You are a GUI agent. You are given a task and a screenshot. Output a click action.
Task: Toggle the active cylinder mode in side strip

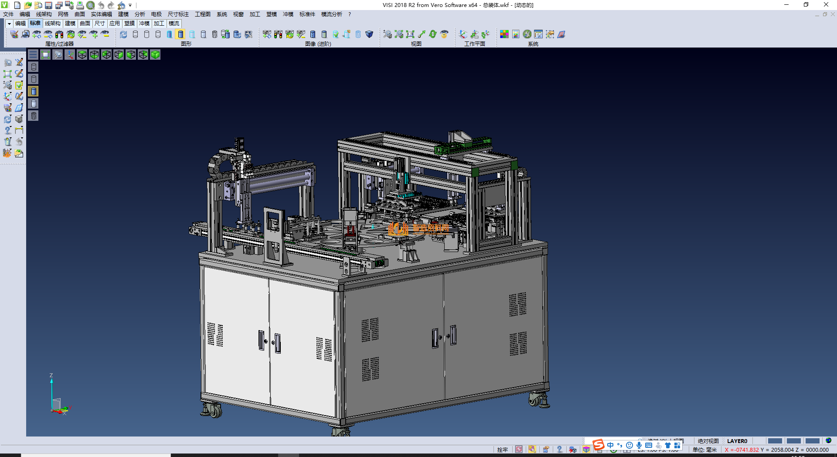point(34,91)
